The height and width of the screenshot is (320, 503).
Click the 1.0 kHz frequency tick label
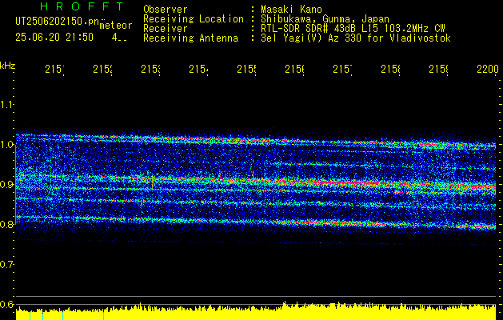pyautogui.click(x=6, y=145)
